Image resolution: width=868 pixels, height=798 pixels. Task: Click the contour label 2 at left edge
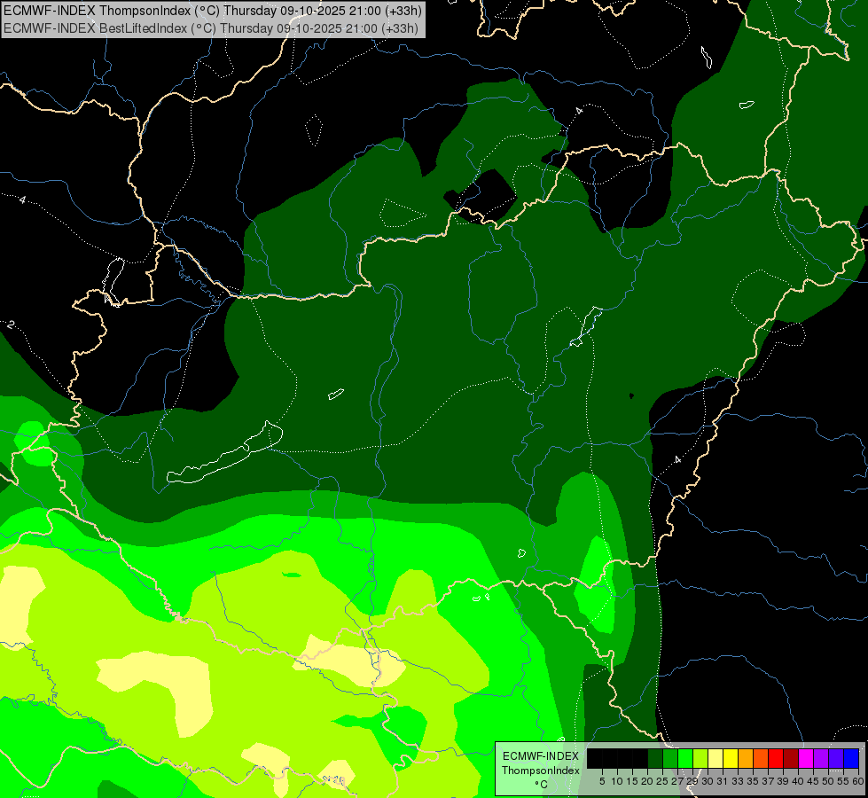pos(10,325)
